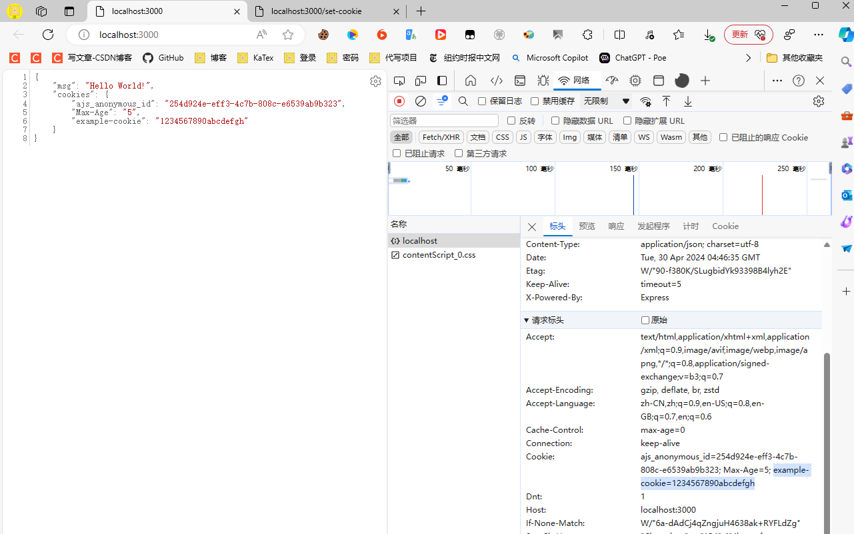The image size is (854, 534).
Task: Open the Sources bug debugger icon
Action: 543,81
